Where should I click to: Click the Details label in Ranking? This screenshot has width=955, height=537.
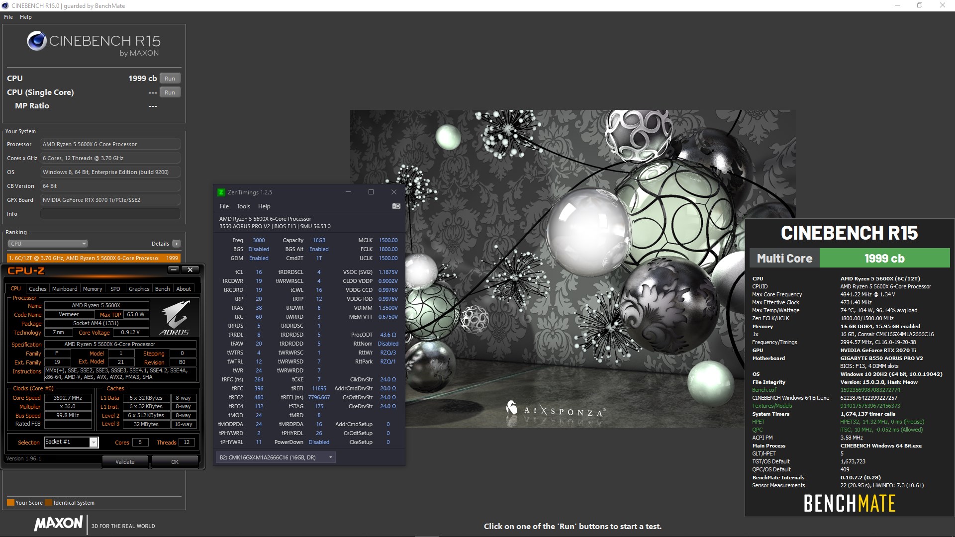[x=160, y=244]
